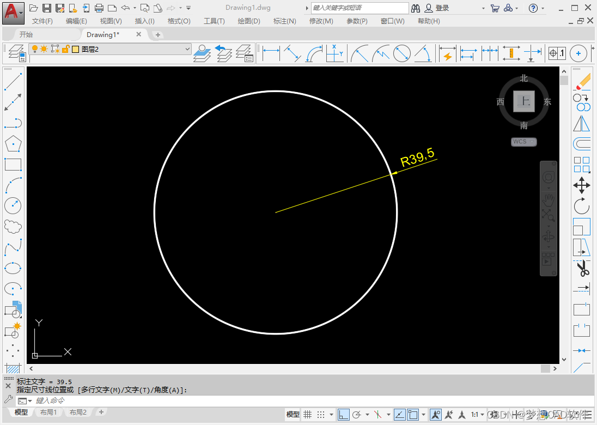The image size is (597, 425).
Task: Select the Mirror modify tool
Action: click(x=582, y=123)
